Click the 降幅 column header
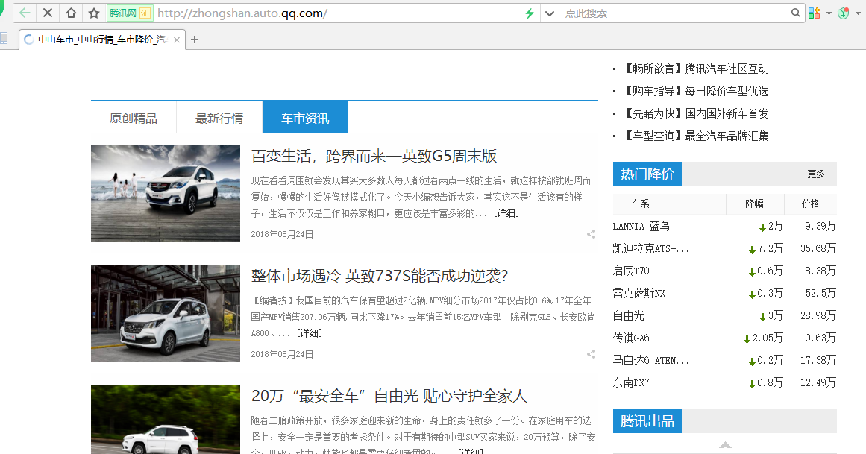The width and height of the screenshot is (866, 454). click(754, 204)
